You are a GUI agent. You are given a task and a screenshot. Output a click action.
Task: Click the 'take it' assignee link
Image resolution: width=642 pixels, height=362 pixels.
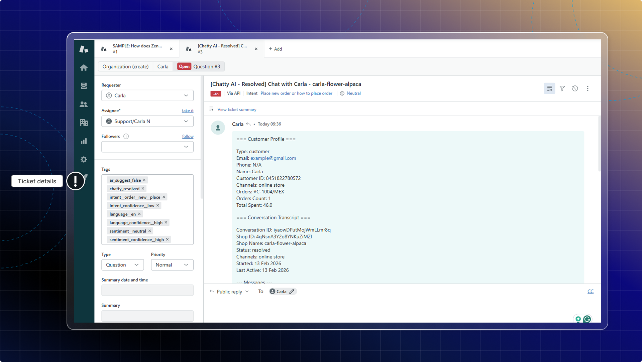(188, 111)
